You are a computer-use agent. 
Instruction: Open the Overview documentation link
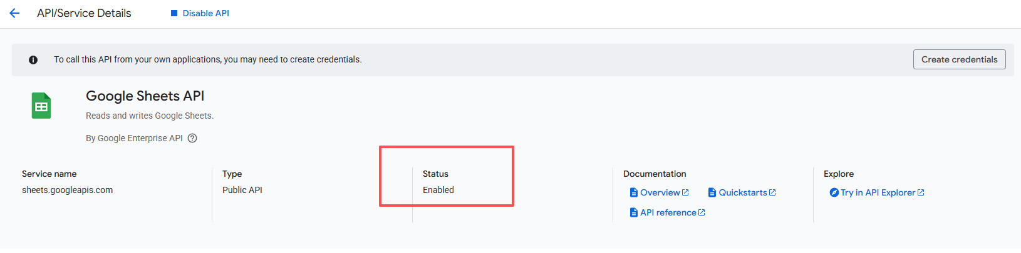coord(660,192)
